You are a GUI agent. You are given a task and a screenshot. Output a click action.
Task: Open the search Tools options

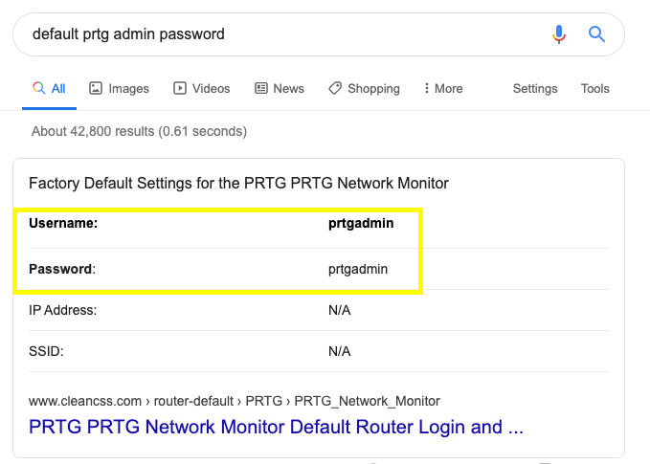tap(594, 89)
